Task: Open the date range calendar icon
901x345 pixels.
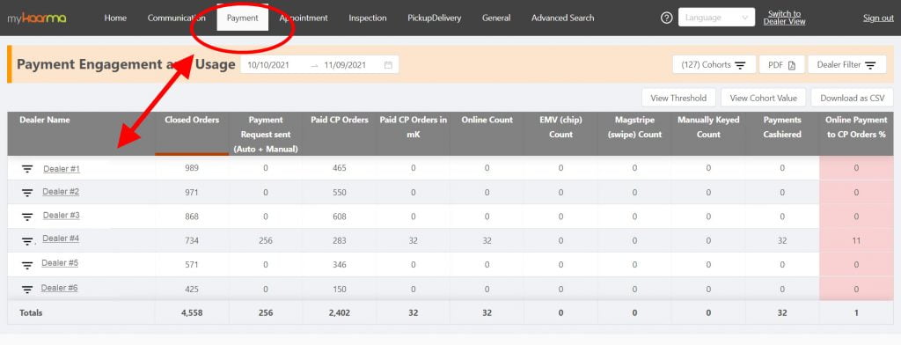Action: point(388,65)
